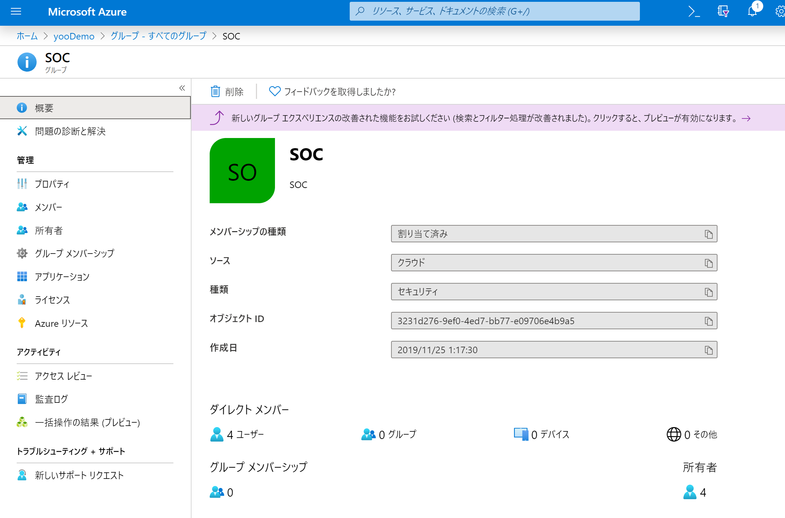
Task: Copy the 作成日 value using its copy icon
Action: [708, 350]
